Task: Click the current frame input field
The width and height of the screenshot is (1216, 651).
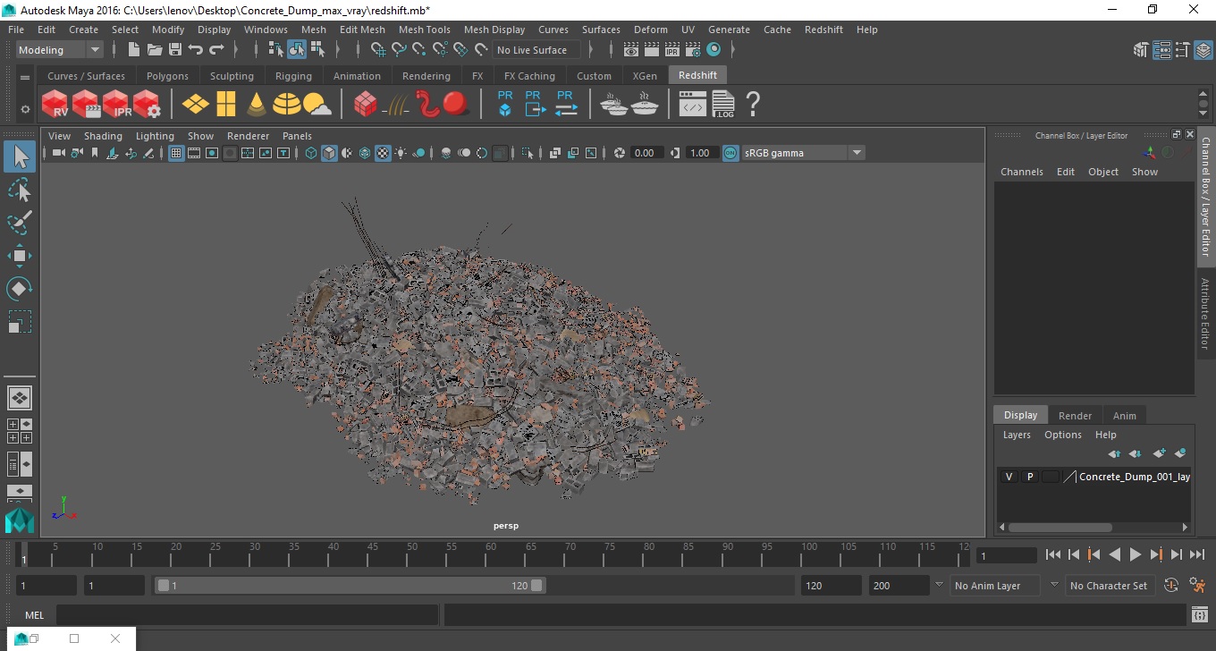Action: [x=1007, y=555]
